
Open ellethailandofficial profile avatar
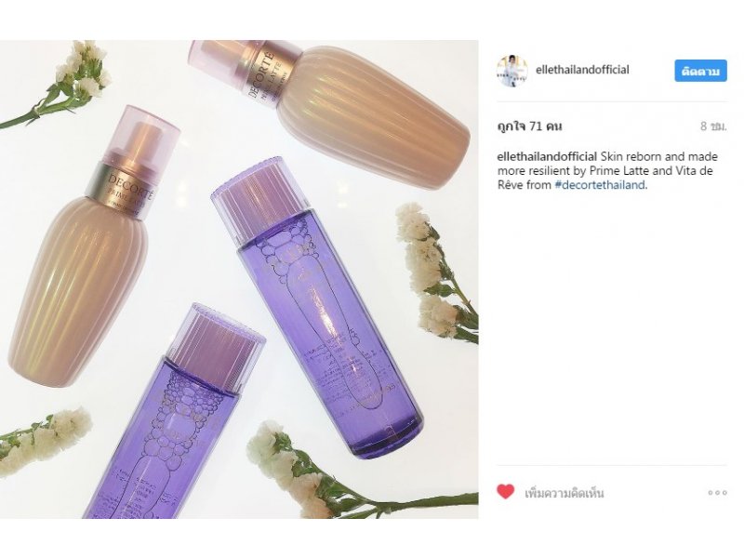point(512,72)
